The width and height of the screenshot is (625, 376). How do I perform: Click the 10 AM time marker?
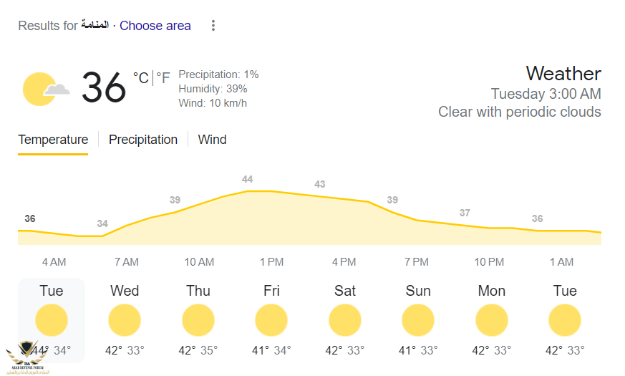point(199,262)
